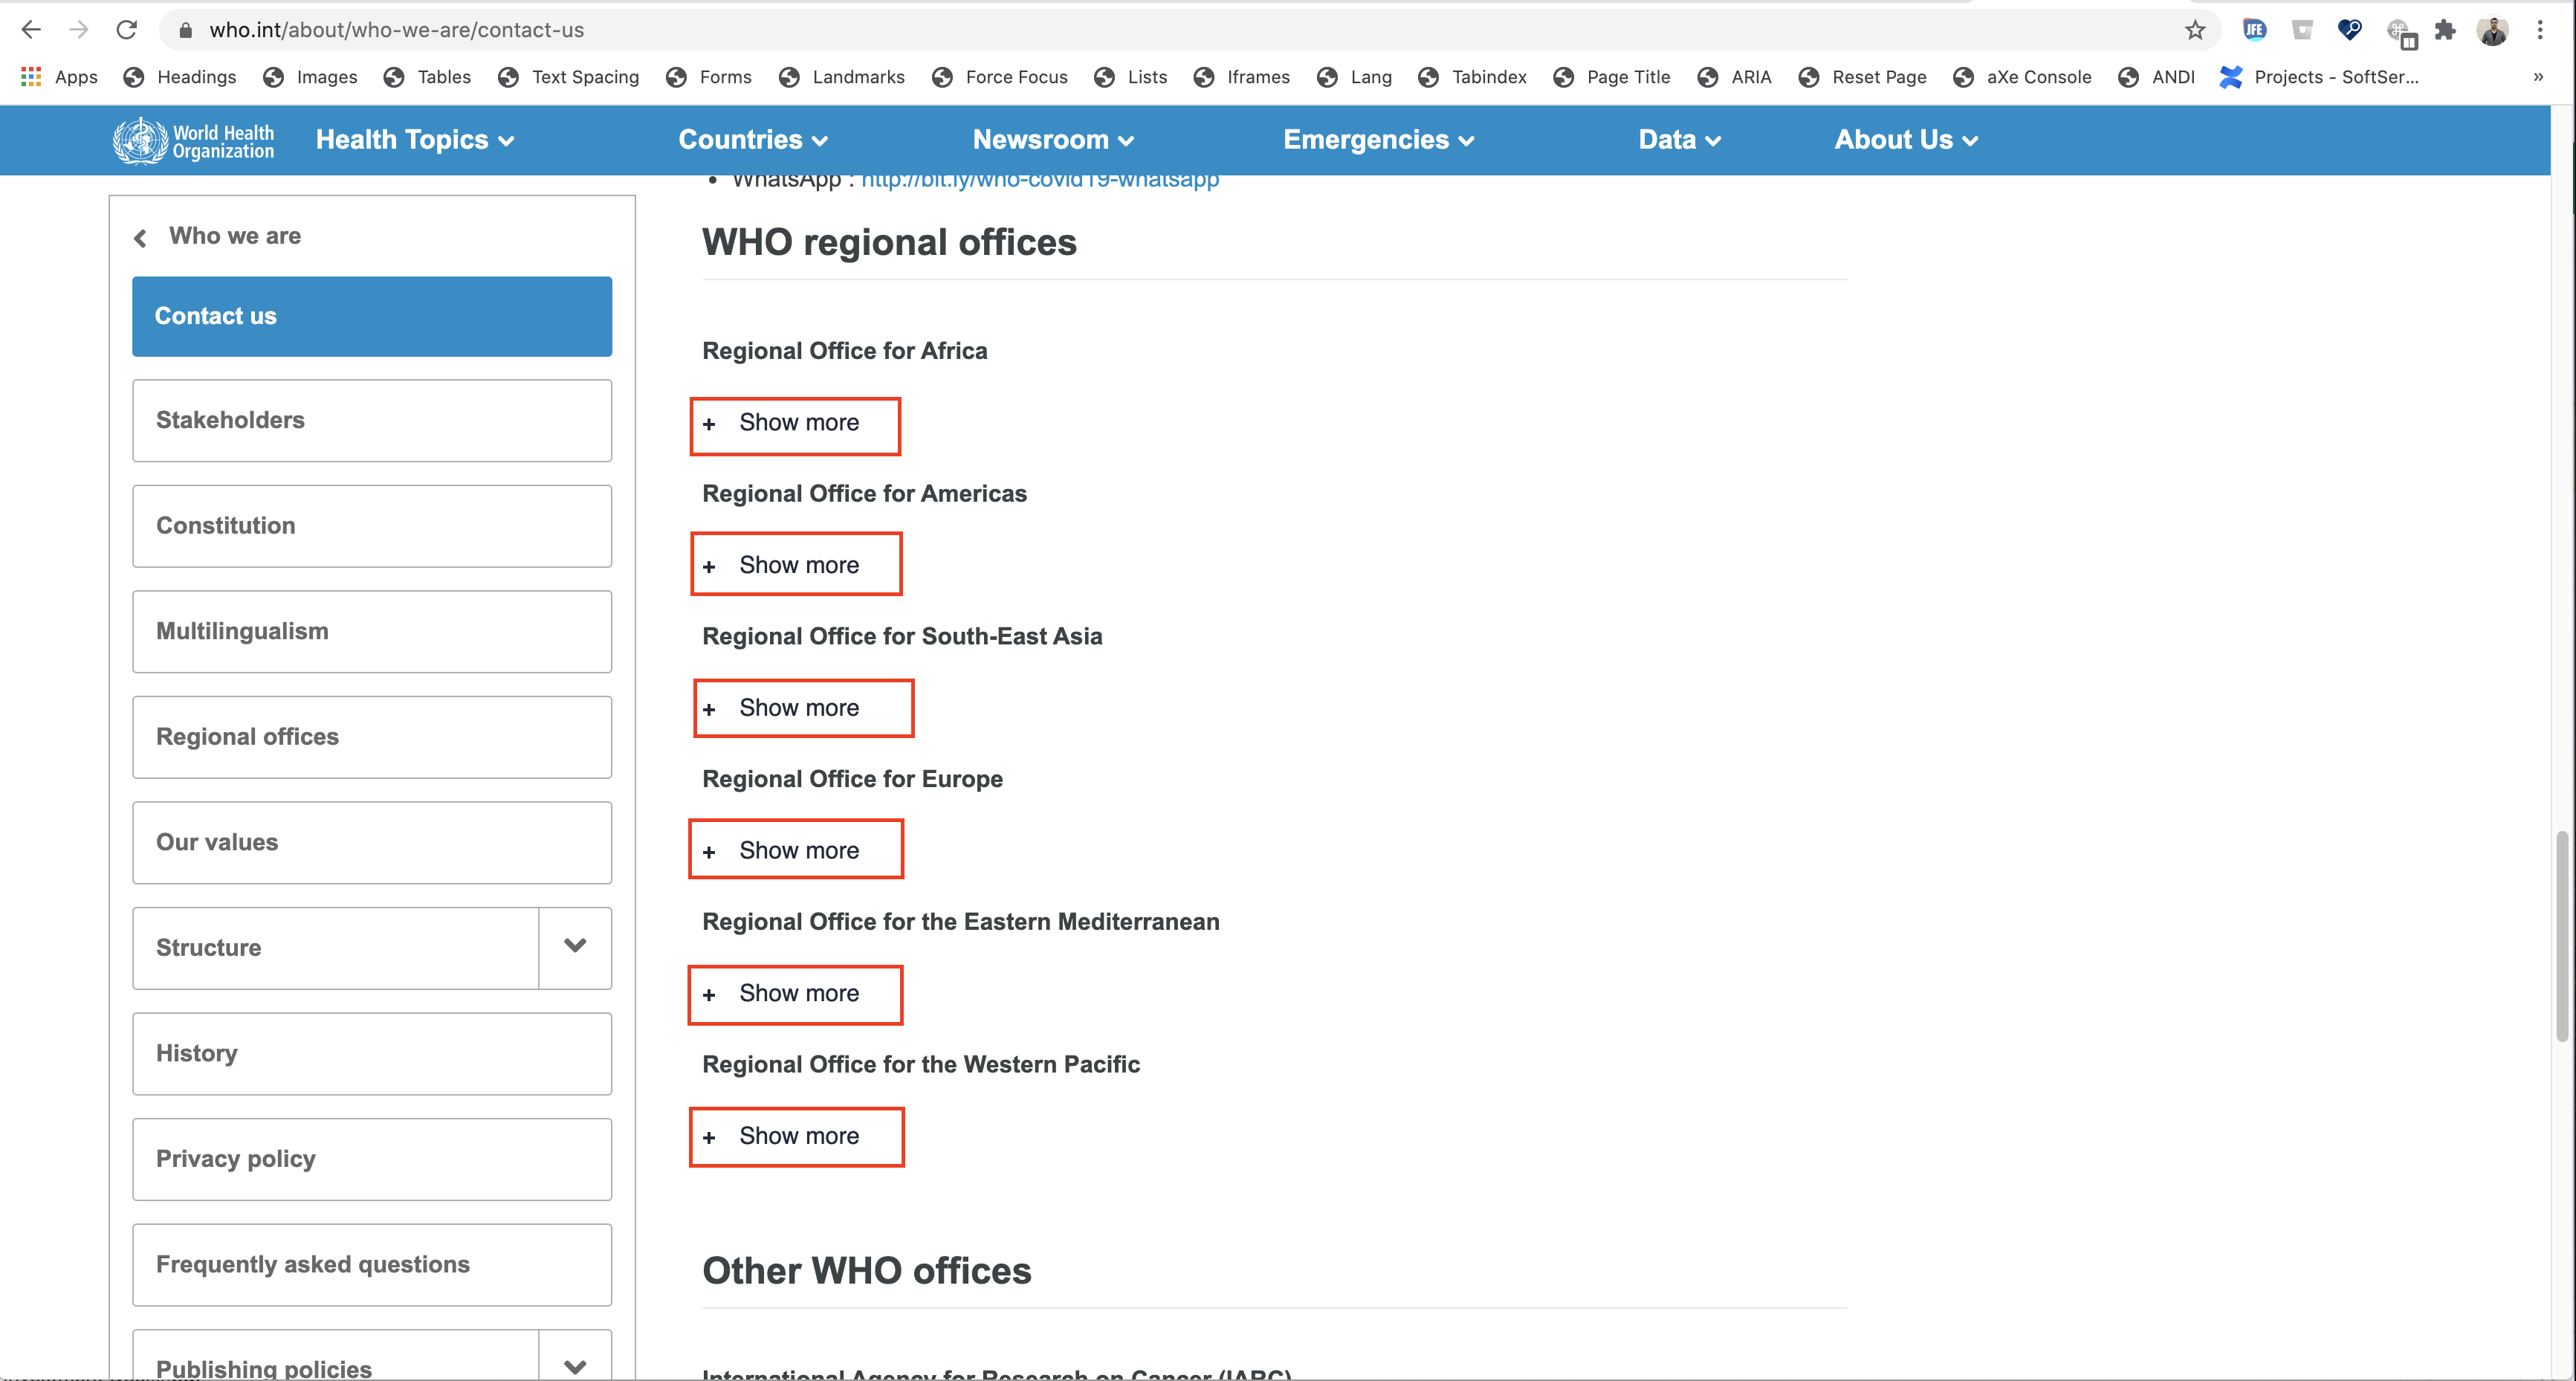This screenshot has width=2576, height=1381.
Task: Open Health Topics dropdown menu
Action: 414,140
